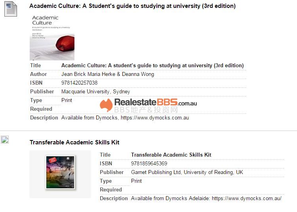Click publisher Macquarie University, Sydney

95,91
